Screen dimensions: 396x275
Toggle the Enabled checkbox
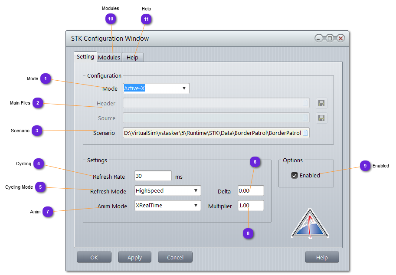tap(295, 175)
